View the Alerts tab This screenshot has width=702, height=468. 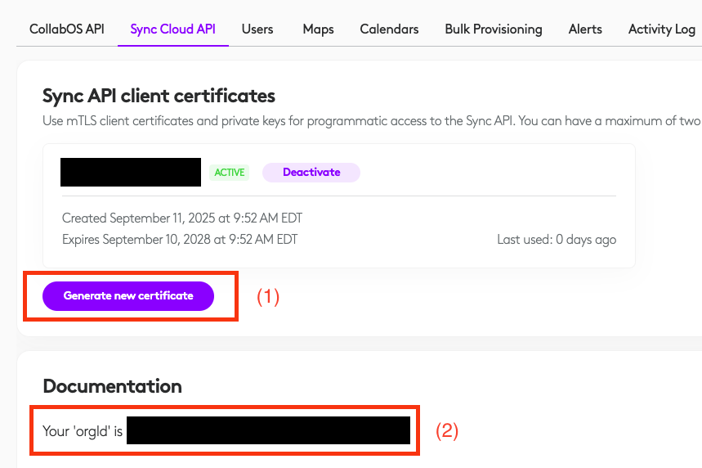click(585, 29)
